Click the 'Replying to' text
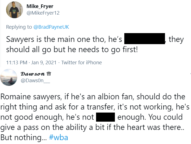Screen dimensions: 191x144 (19, 27)
